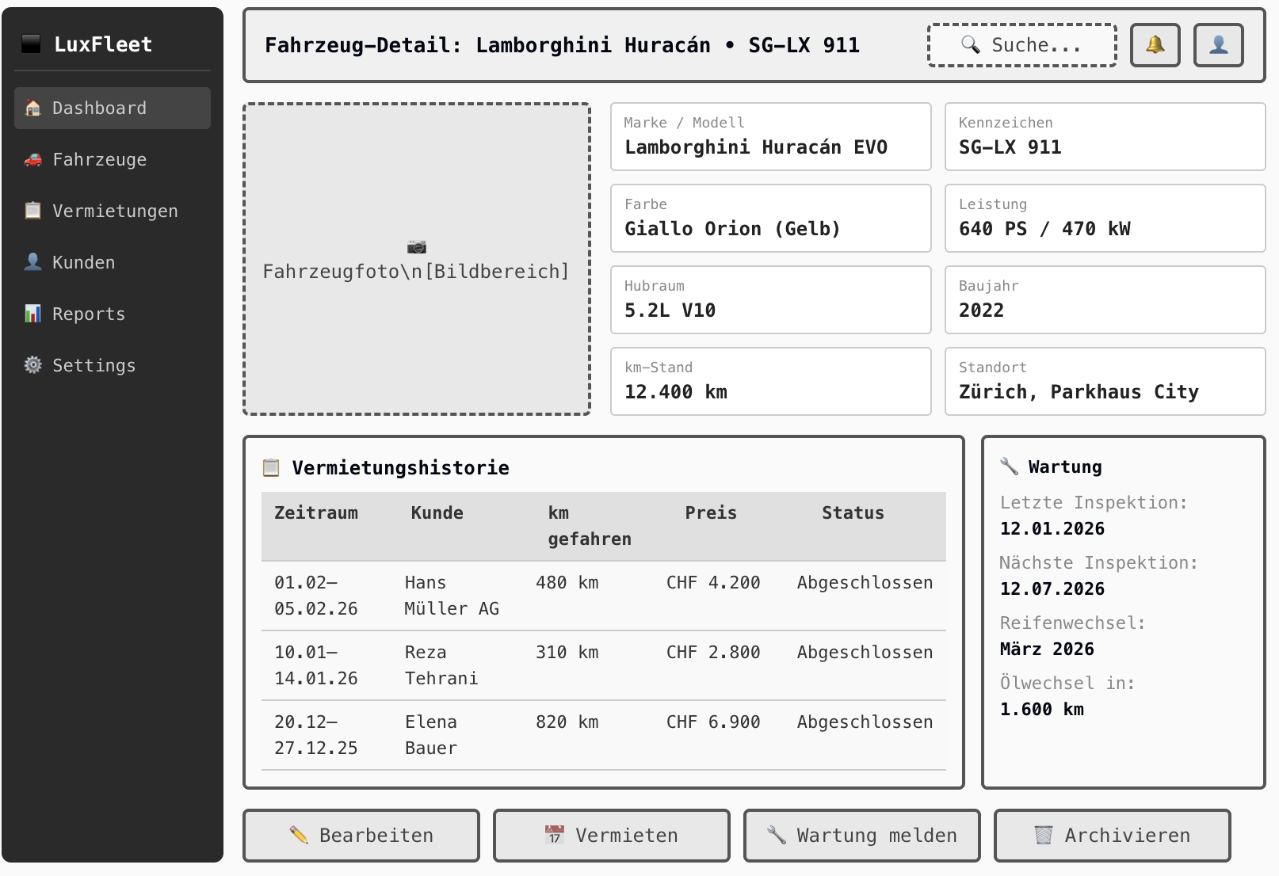Click the house icon beside Dashboard
Image resolution: width=1279 pixels, height=876 pixels.
(x=32, y=108)
